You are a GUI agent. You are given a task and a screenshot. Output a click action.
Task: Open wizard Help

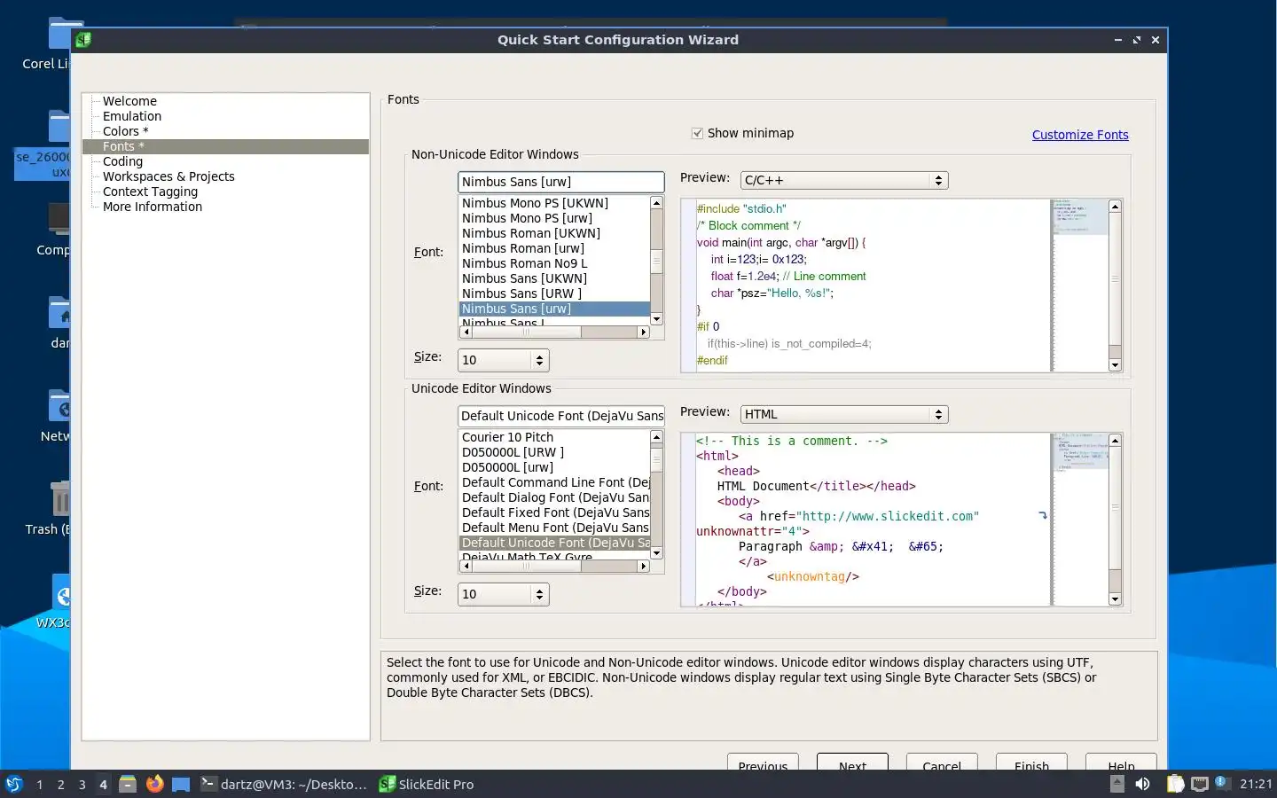click(x=1121, y=763)
